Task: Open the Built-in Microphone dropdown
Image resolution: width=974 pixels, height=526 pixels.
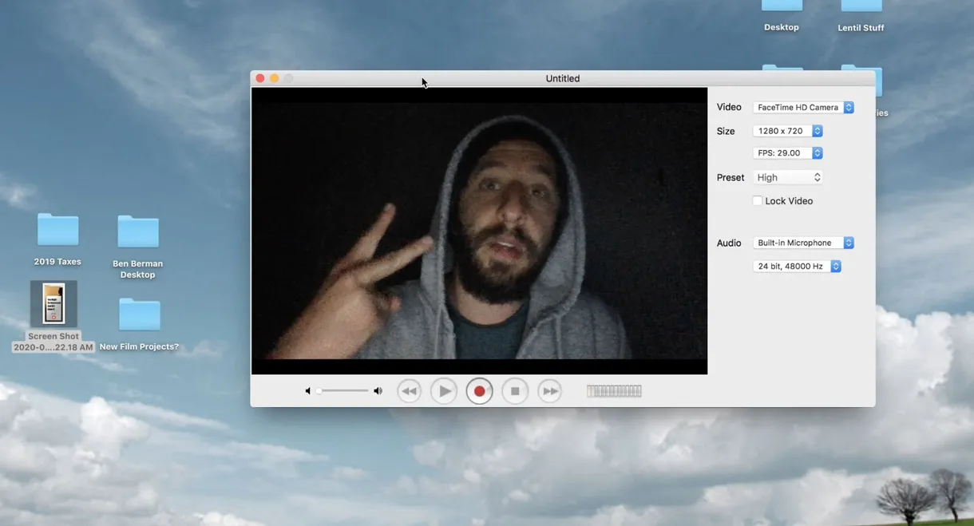Action: 803,243
